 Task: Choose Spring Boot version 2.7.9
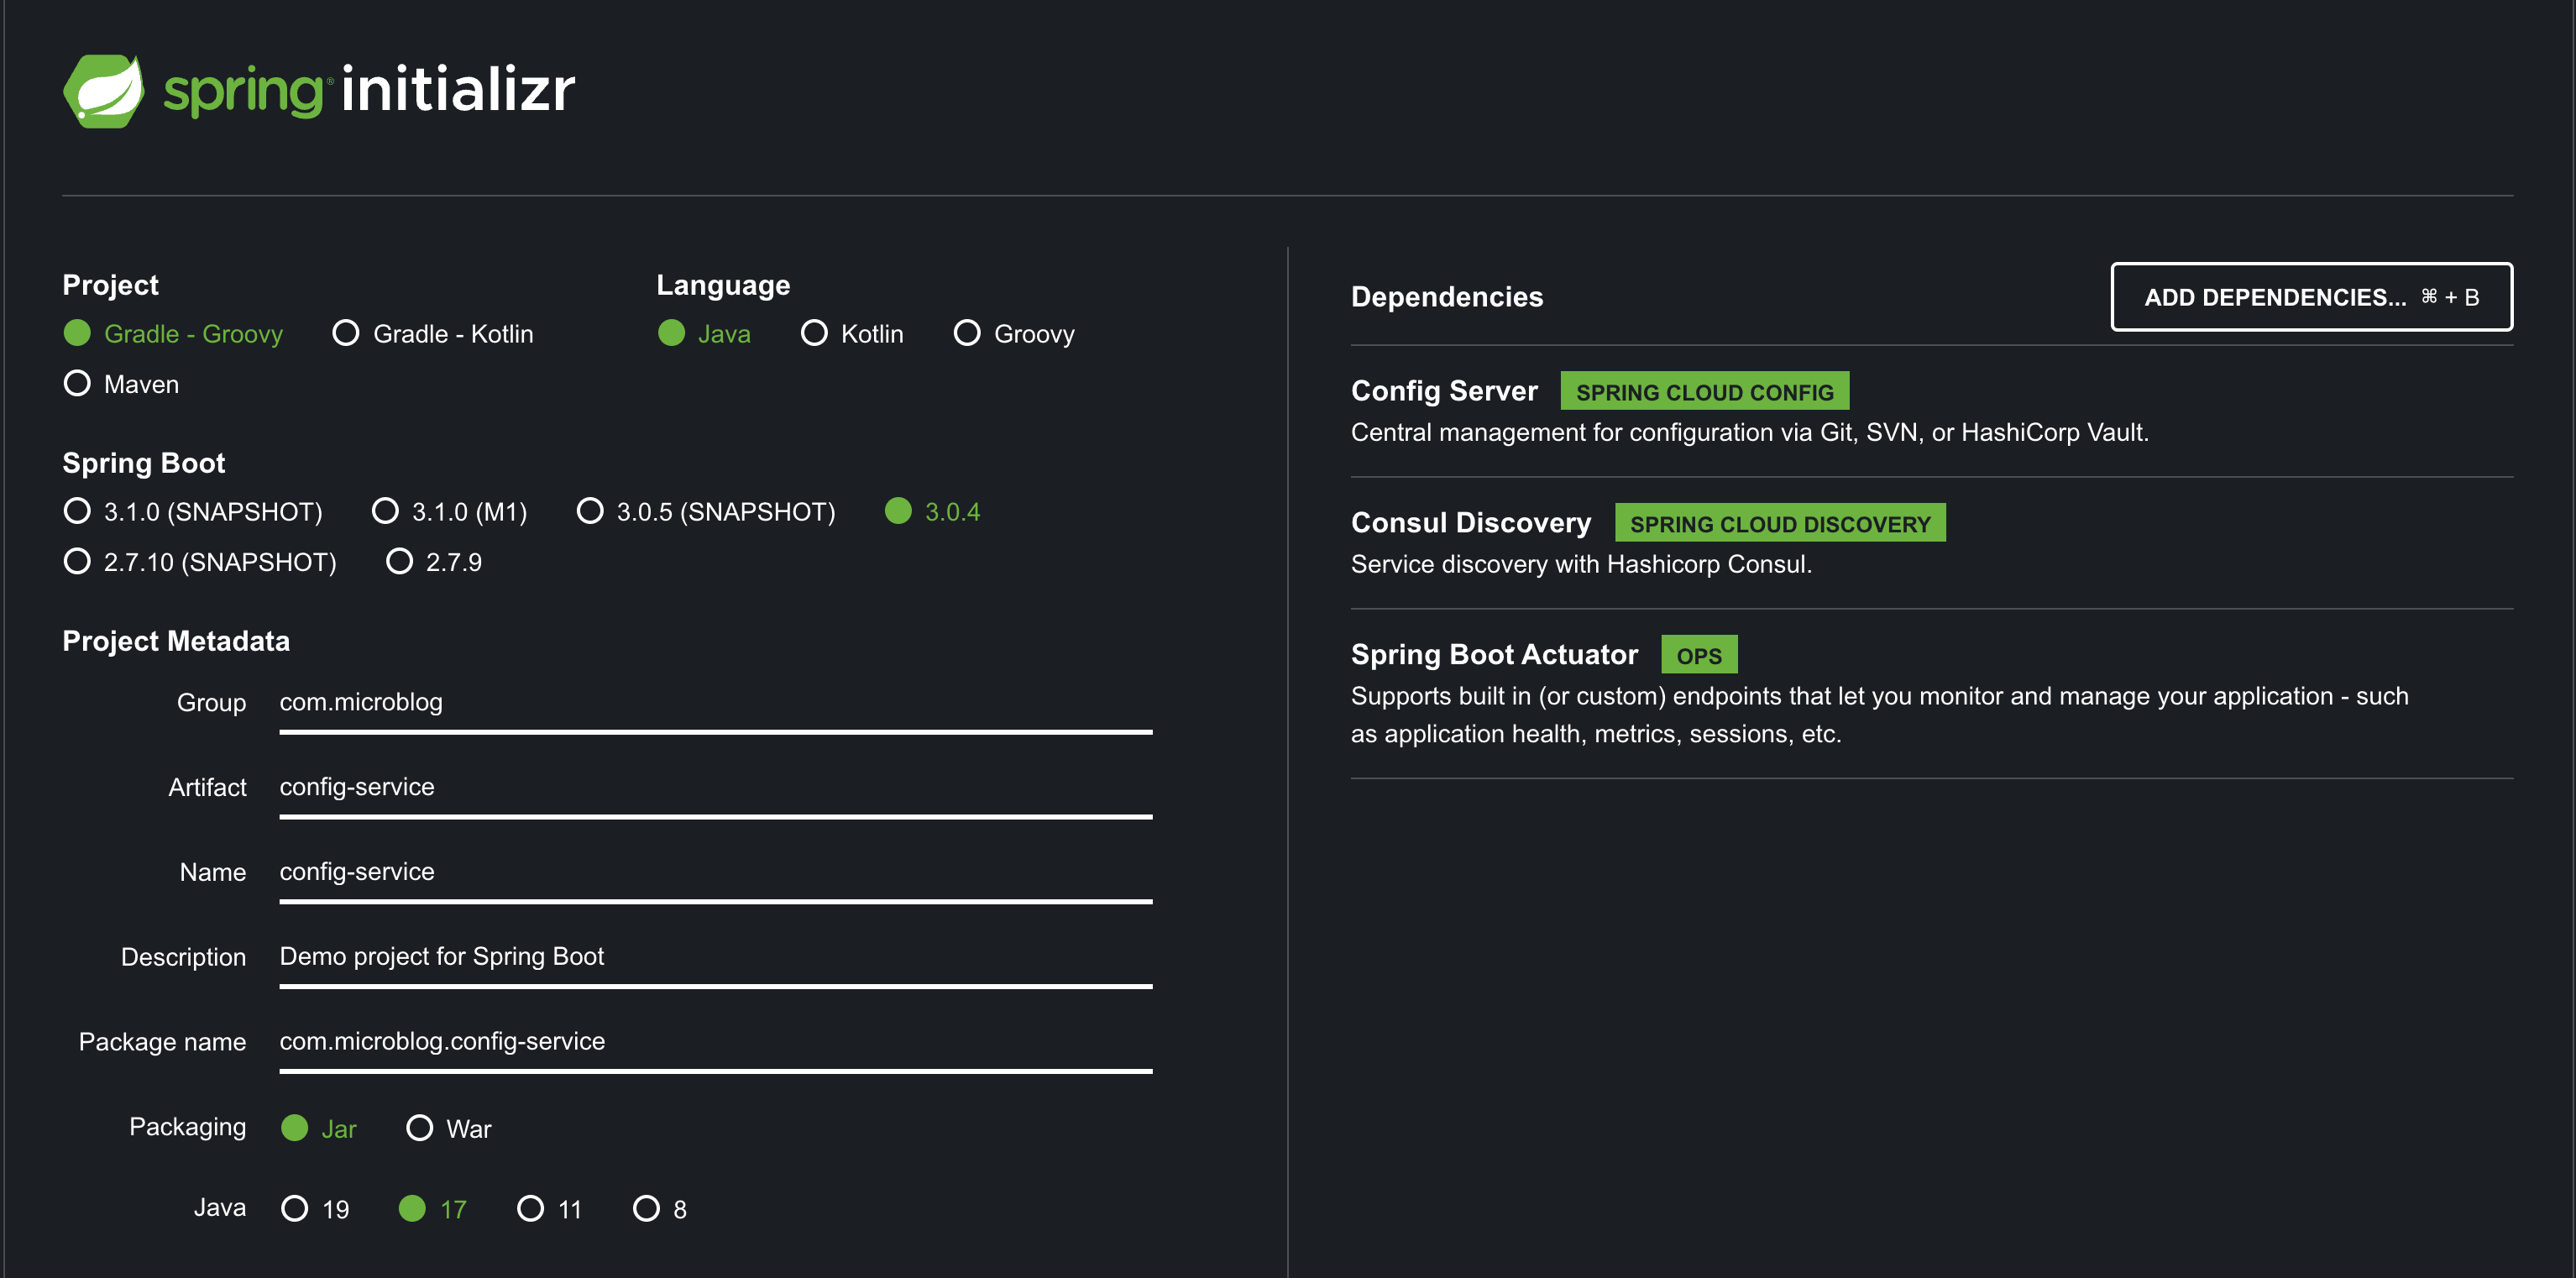click(400, 561)
